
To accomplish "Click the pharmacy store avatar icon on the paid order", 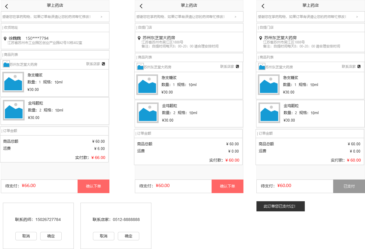I will point(261,66).
